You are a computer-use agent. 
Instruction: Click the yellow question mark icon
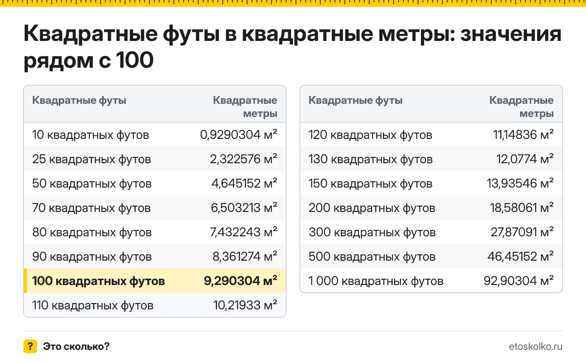click(x=30, y=346)
